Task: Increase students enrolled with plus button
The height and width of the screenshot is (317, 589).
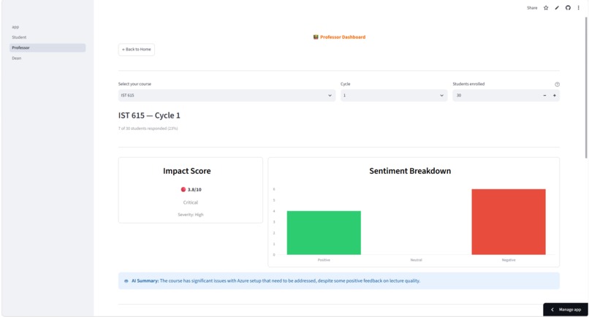Action: pyautogui.click(x=555, y=96)
